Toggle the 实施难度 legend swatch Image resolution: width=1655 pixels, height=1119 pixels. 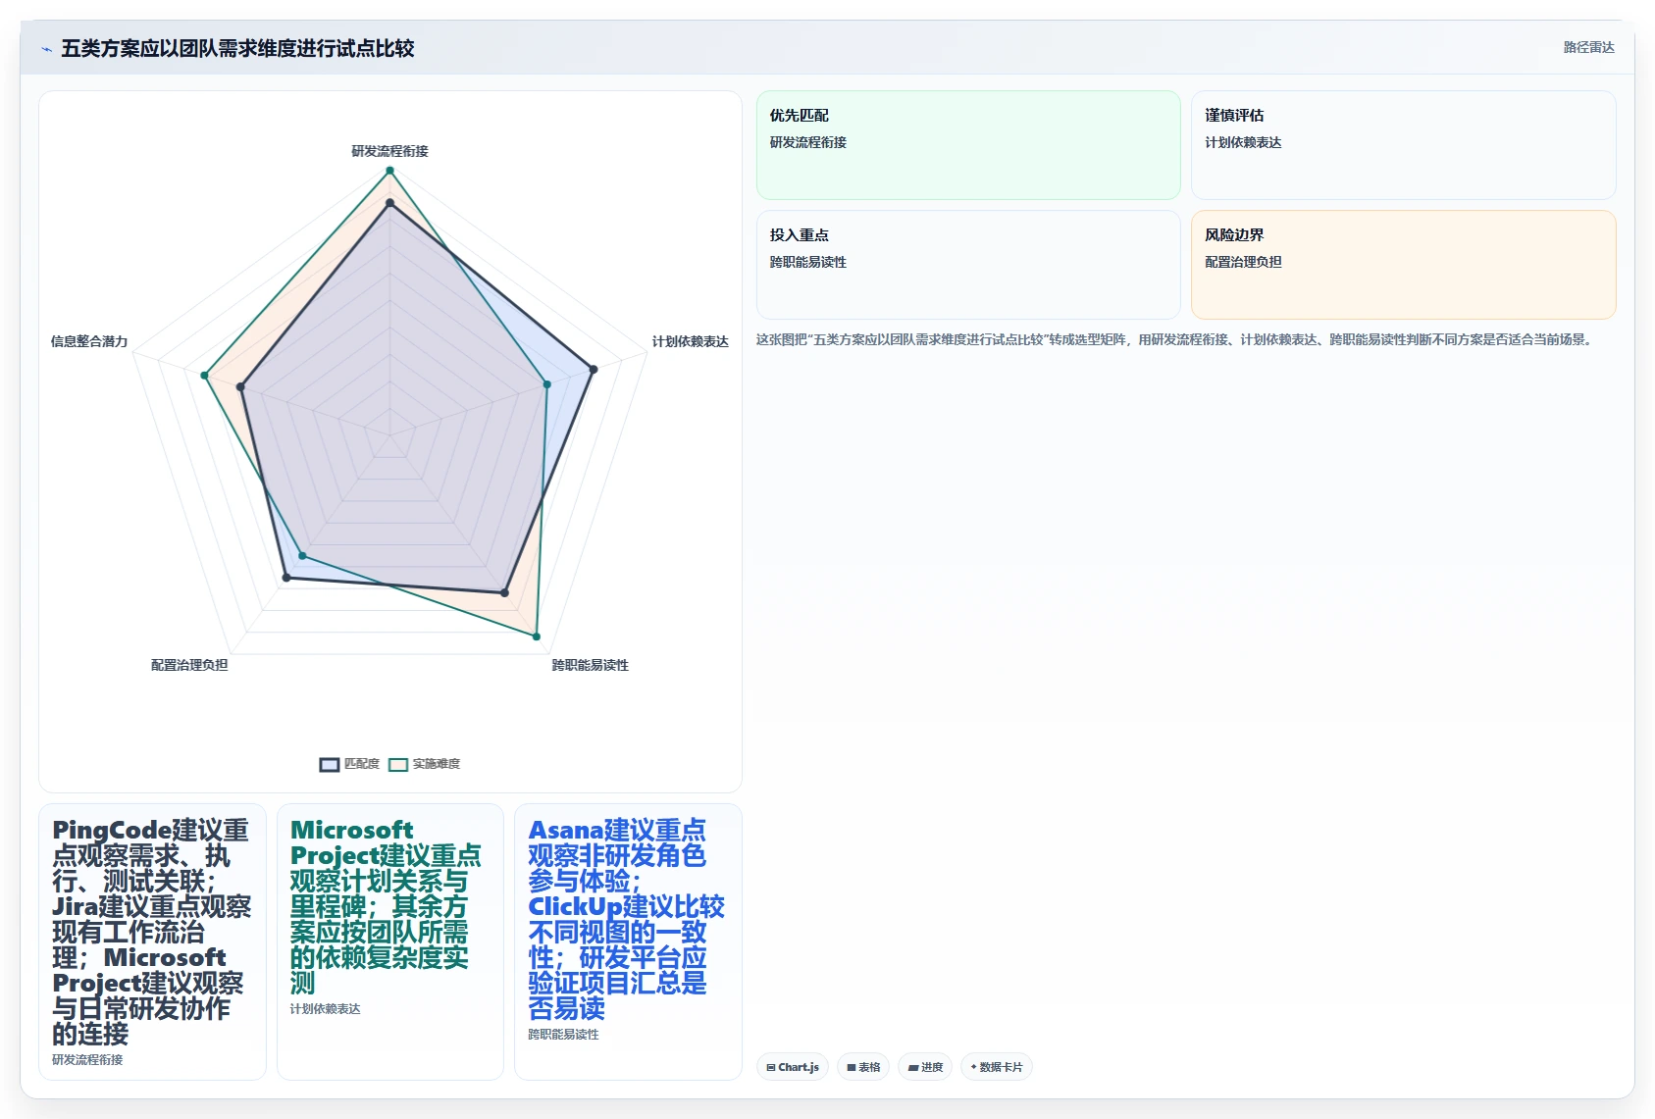398,764
